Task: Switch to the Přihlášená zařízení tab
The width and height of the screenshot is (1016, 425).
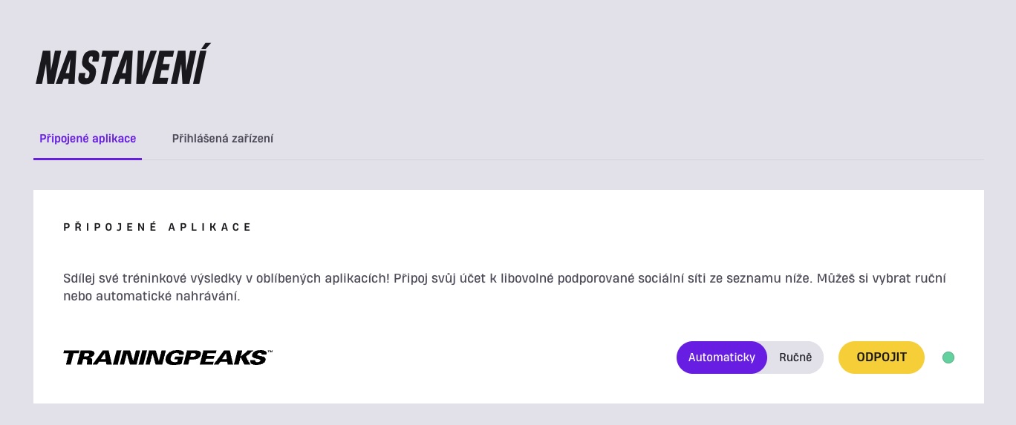Action: (223, 139)
